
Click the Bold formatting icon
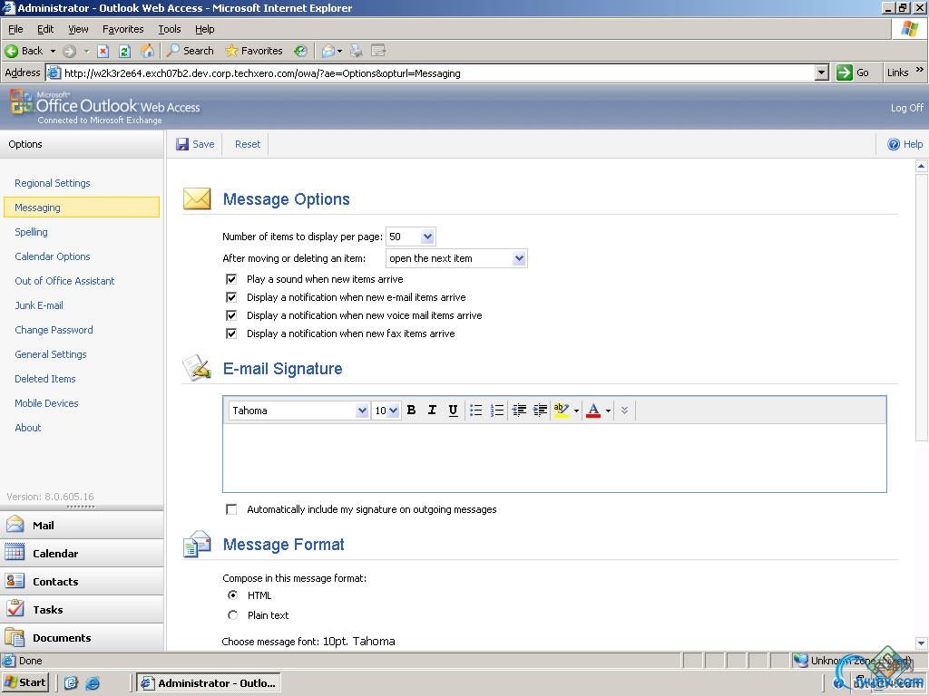coord(411,411)
